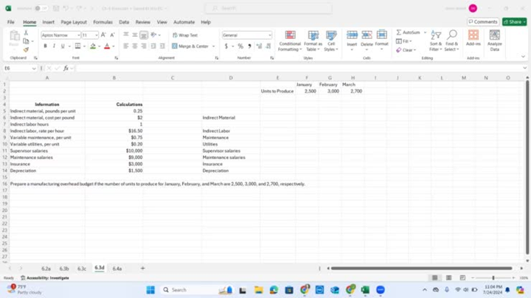Click the Windows Start button in taskbar
This screenshot has width=531, height=298.
(x=150, y=290)
